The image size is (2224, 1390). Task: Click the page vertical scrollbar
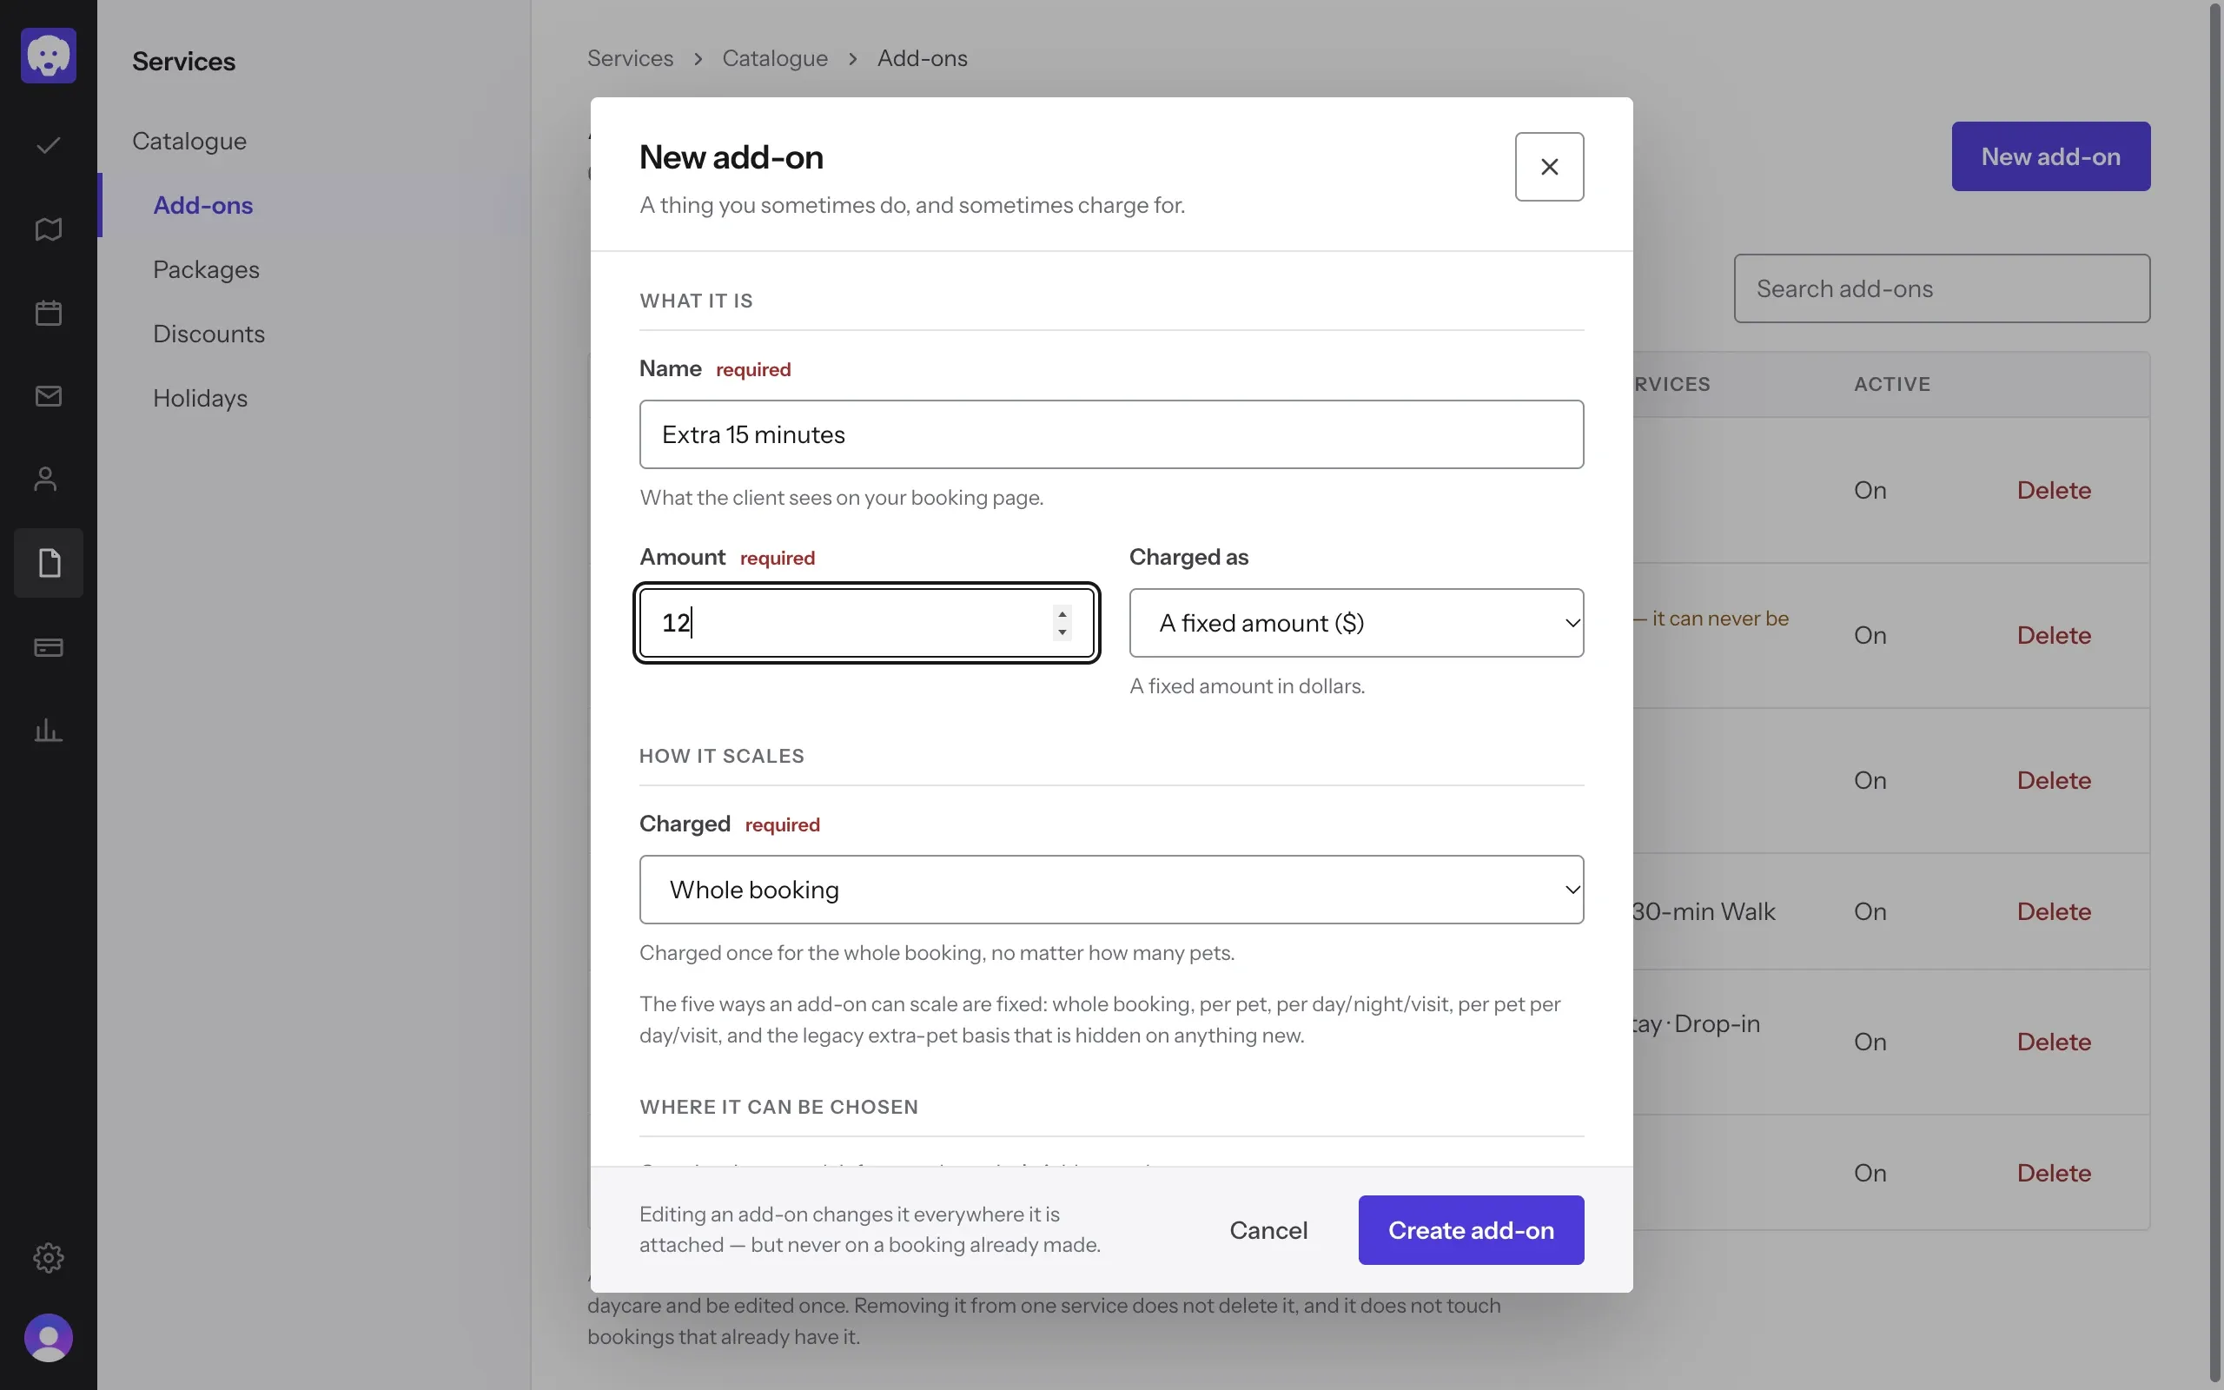tap(2215, 695)
